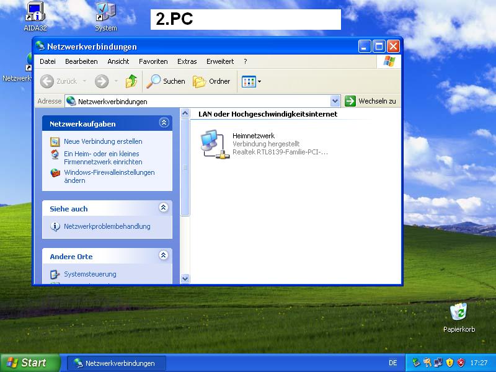Click the Verbindung hergestellt status text

coord(266,144)
